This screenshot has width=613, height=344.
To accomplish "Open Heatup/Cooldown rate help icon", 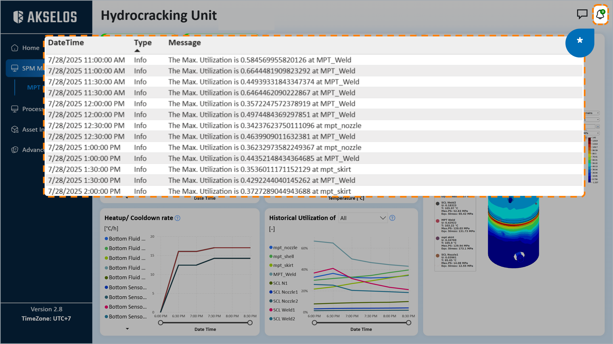I will (x=177, y=218).
